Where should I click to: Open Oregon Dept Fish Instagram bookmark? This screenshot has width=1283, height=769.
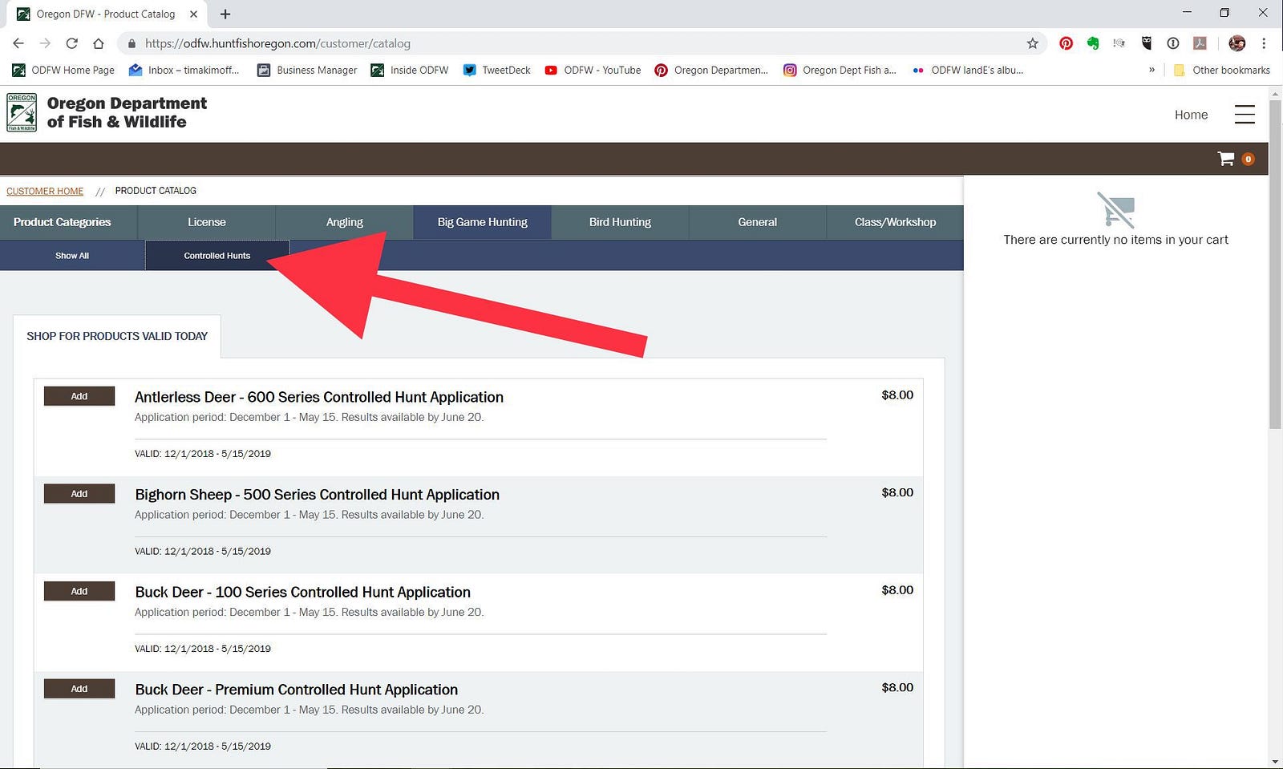840,70
